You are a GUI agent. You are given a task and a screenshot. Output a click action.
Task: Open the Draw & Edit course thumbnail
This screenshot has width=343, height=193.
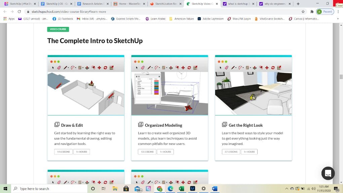point(86,85)
